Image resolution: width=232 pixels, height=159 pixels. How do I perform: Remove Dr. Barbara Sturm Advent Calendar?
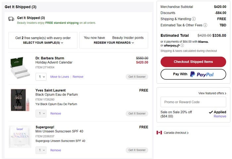point(78,77)
